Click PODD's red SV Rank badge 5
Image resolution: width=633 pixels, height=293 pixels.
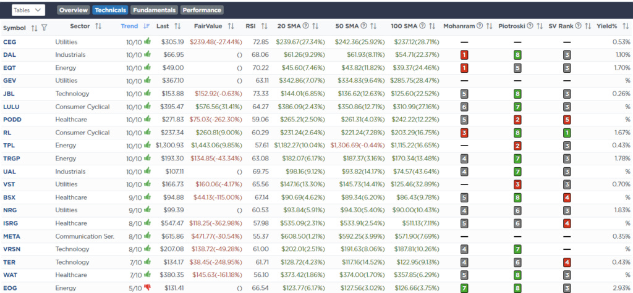click(x=567, y=120)
